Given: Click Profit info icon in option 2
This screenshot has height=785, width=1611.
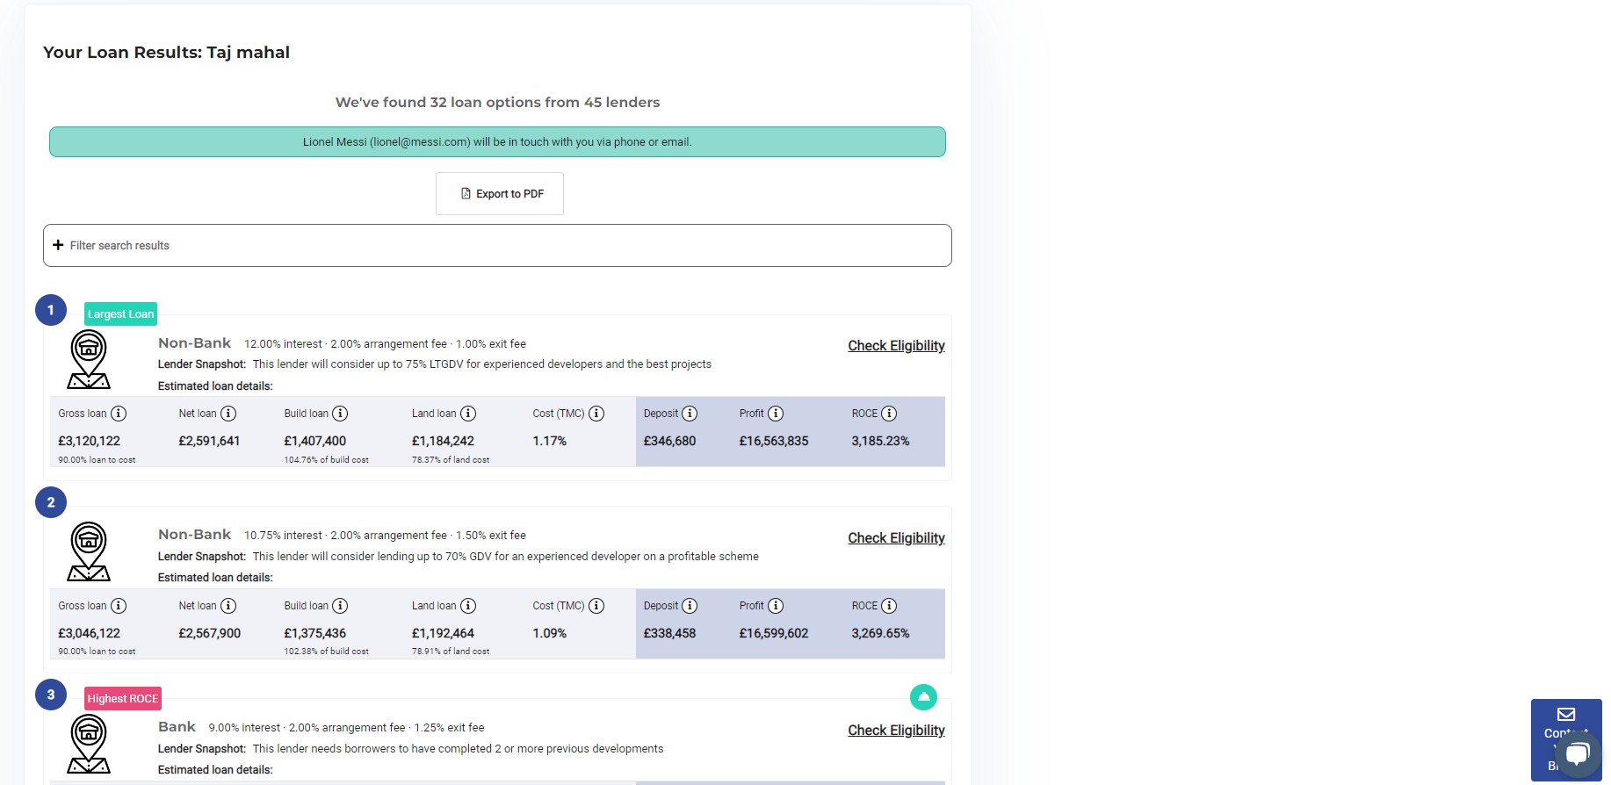Looking at the screenshot, I should 776,606.
